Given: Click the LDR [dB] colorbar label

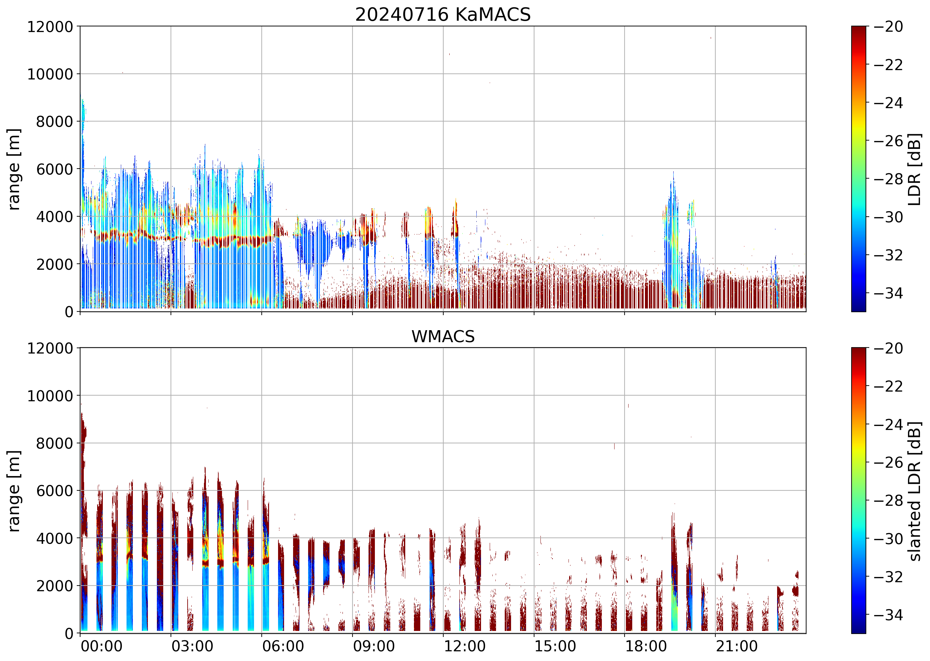Looking at the screenshot, I should pyautogui.click(x=914, y=169).
